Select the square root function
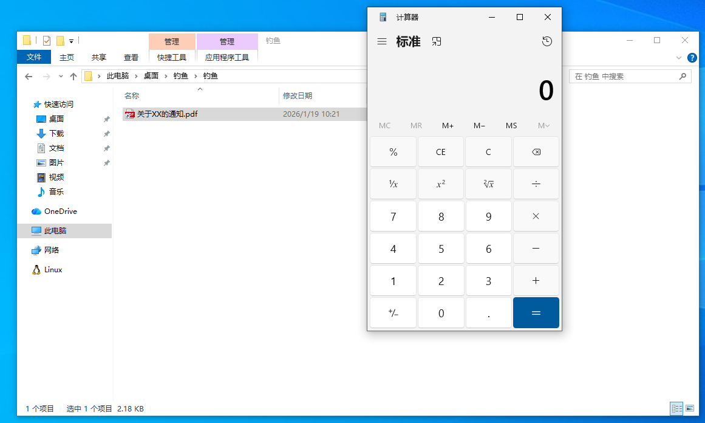The width and height of the screenshot is (705, 423). [488, 184]
